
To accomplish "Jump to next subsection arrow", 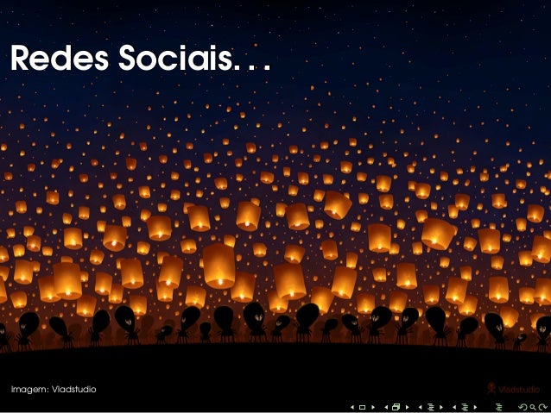I will tap(441, 407).
